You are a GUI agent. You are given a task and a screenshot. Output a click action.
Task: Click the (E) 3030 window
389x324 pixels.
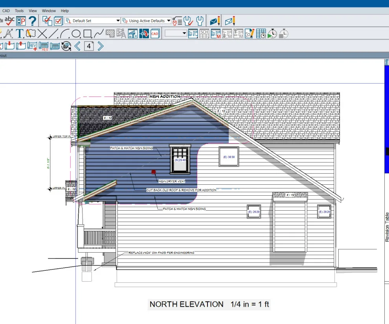tap(229, 157)
